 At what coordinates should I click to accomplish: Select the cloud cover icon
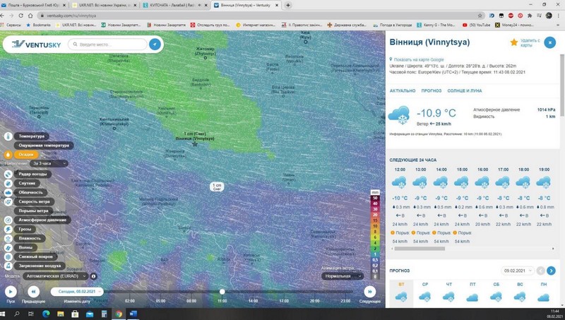coord(8,192)
